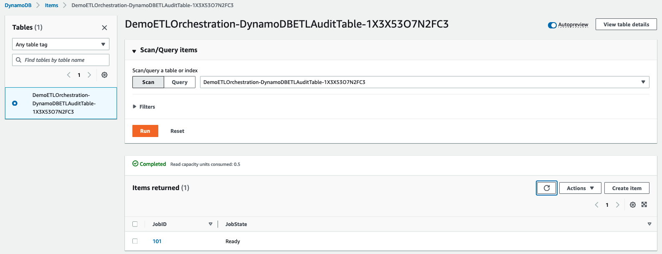Click the JobState column header text
The height and width of the screenshot is (254, 662).
[236, 224]
